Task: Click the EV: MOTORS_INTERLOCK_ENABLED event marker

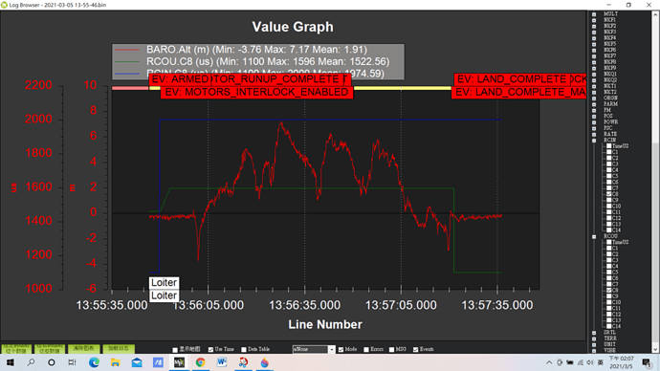Action: [x=256, y=92]
